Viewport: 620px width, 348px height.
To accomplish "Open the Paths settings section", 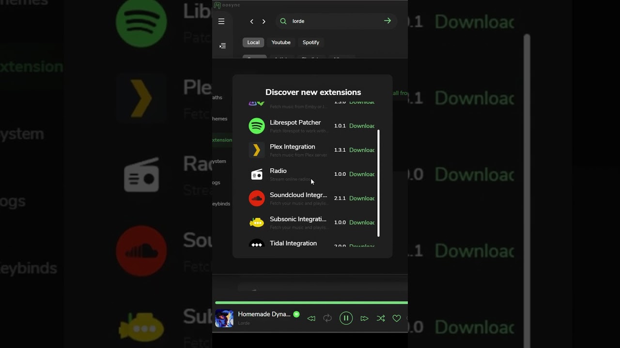I will (217, 98).
